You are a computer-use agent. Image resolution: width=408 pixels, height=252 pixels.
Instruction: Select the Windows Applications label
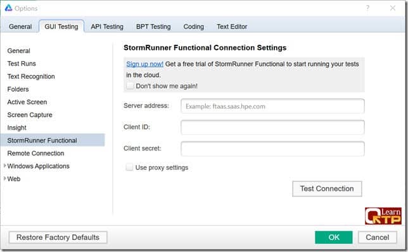[38, 166]
